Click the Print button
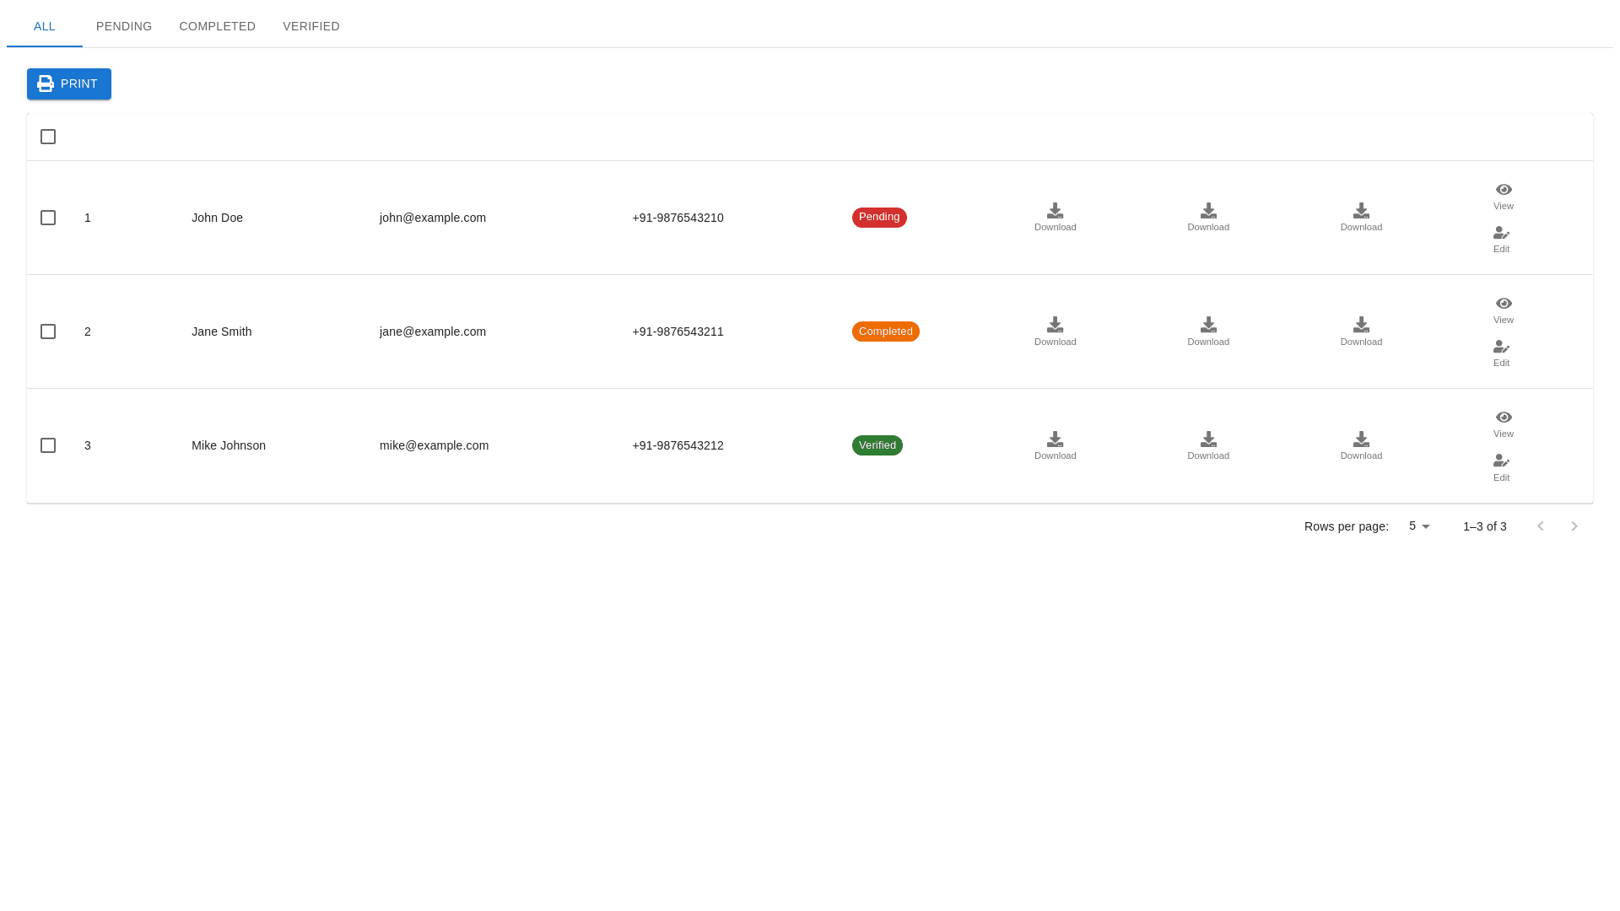 point(69,84)
